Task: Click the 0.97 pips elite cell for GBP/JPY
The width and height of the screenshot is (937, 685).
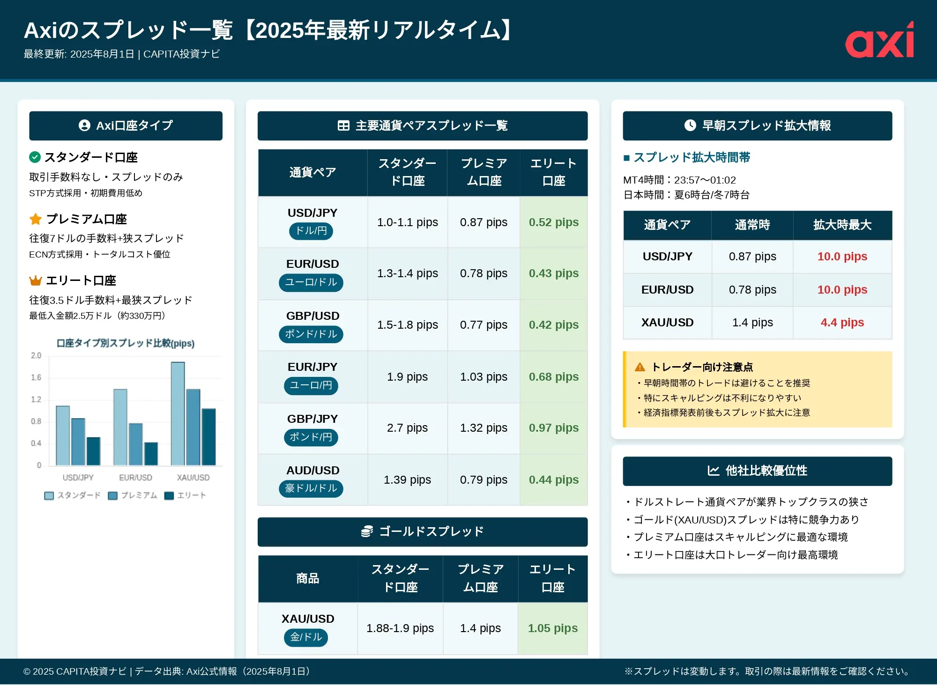Action: tap(554, 428)
